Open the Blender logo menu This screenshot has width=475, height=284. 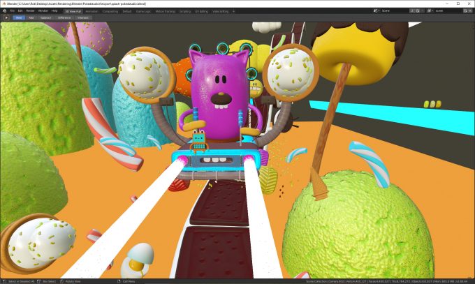coord(5,11)
